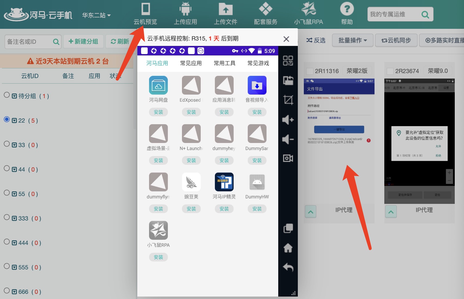Select the 22 group radio button
The height and width of the screenshot is (299, 464).
click(7, 119)
